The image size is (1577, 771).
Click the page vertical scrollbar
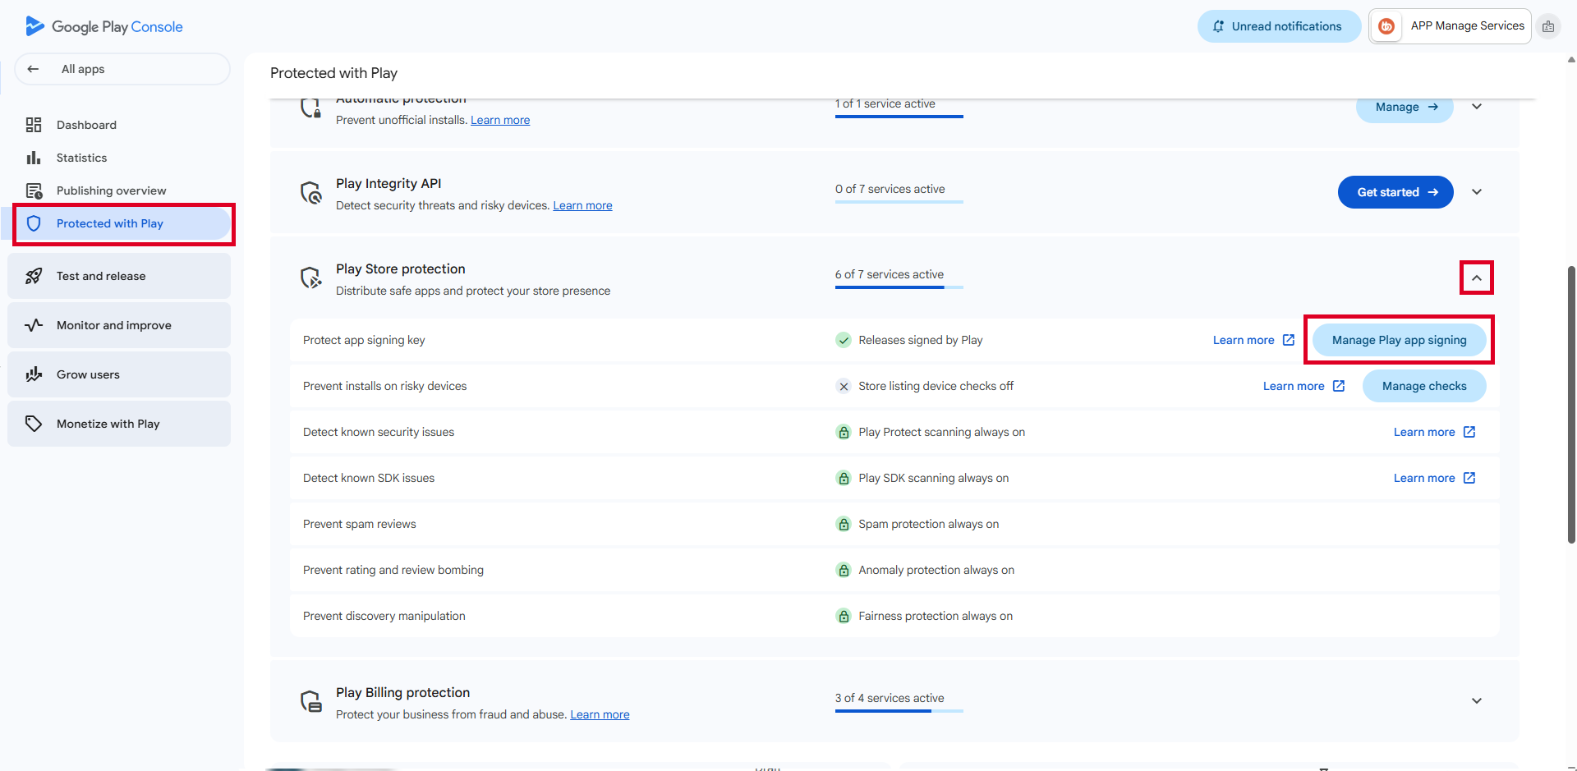coord(1571,404)
